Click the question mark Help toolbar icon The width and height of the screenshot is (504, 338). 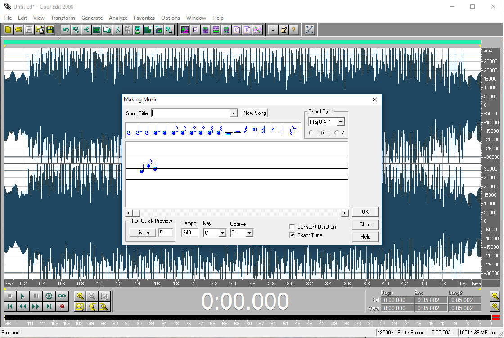tap(294, 30)
